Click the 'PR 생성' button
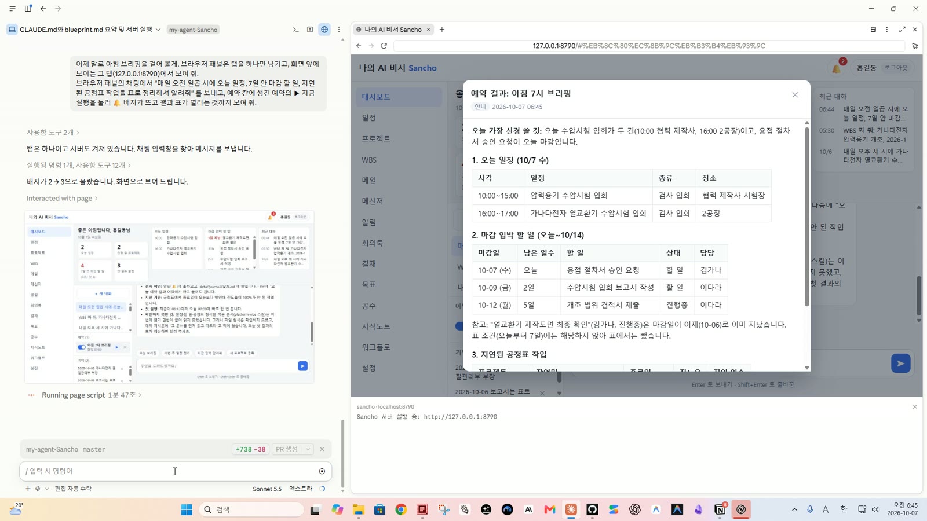 [287, 449]
